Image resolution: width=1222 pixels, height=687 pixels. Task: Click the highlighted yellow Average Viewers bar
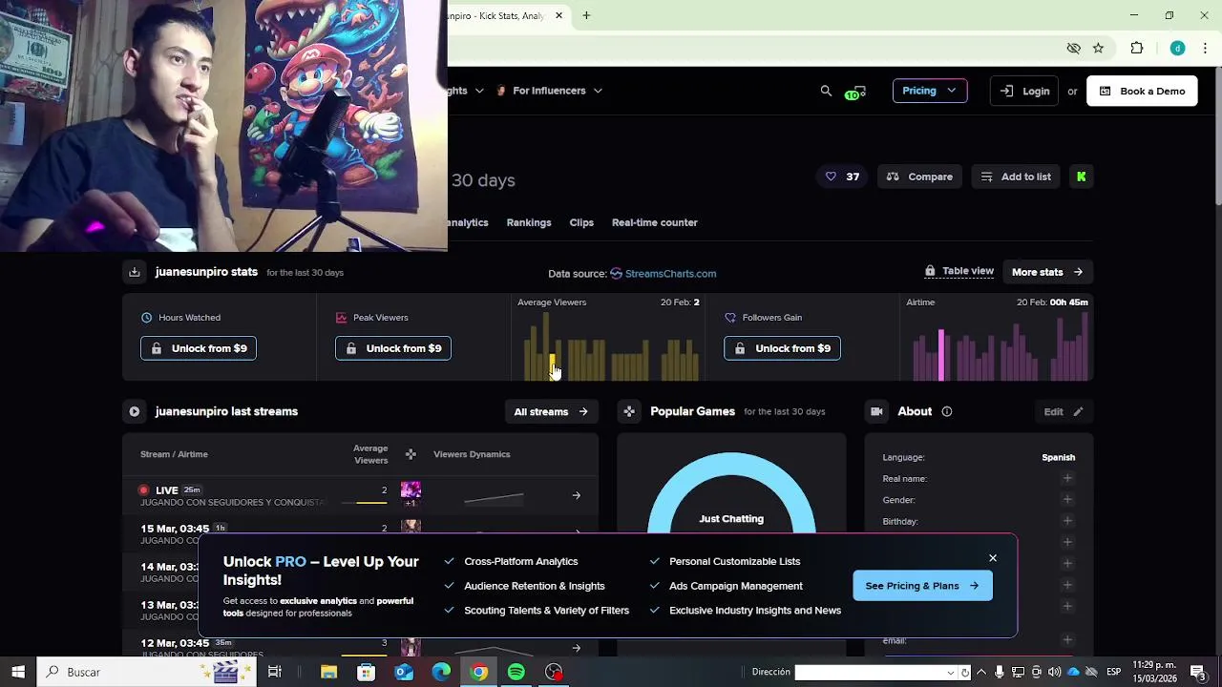click(551, 366)
